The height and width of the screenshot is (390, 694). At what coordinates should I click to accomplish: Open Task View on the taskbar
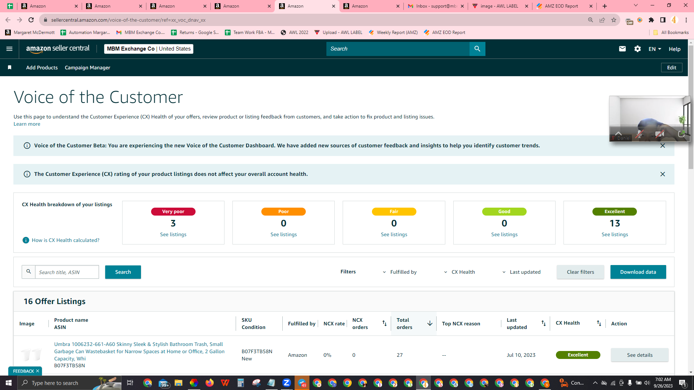coord(130,383)
